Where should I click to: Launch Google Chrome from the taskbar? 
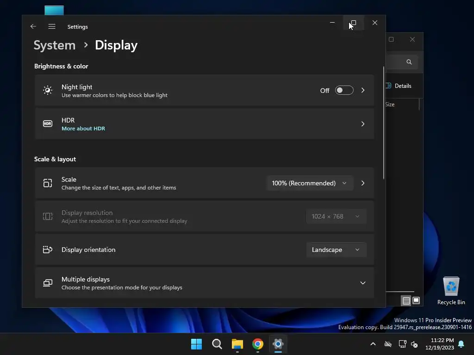tap(258, 344)
